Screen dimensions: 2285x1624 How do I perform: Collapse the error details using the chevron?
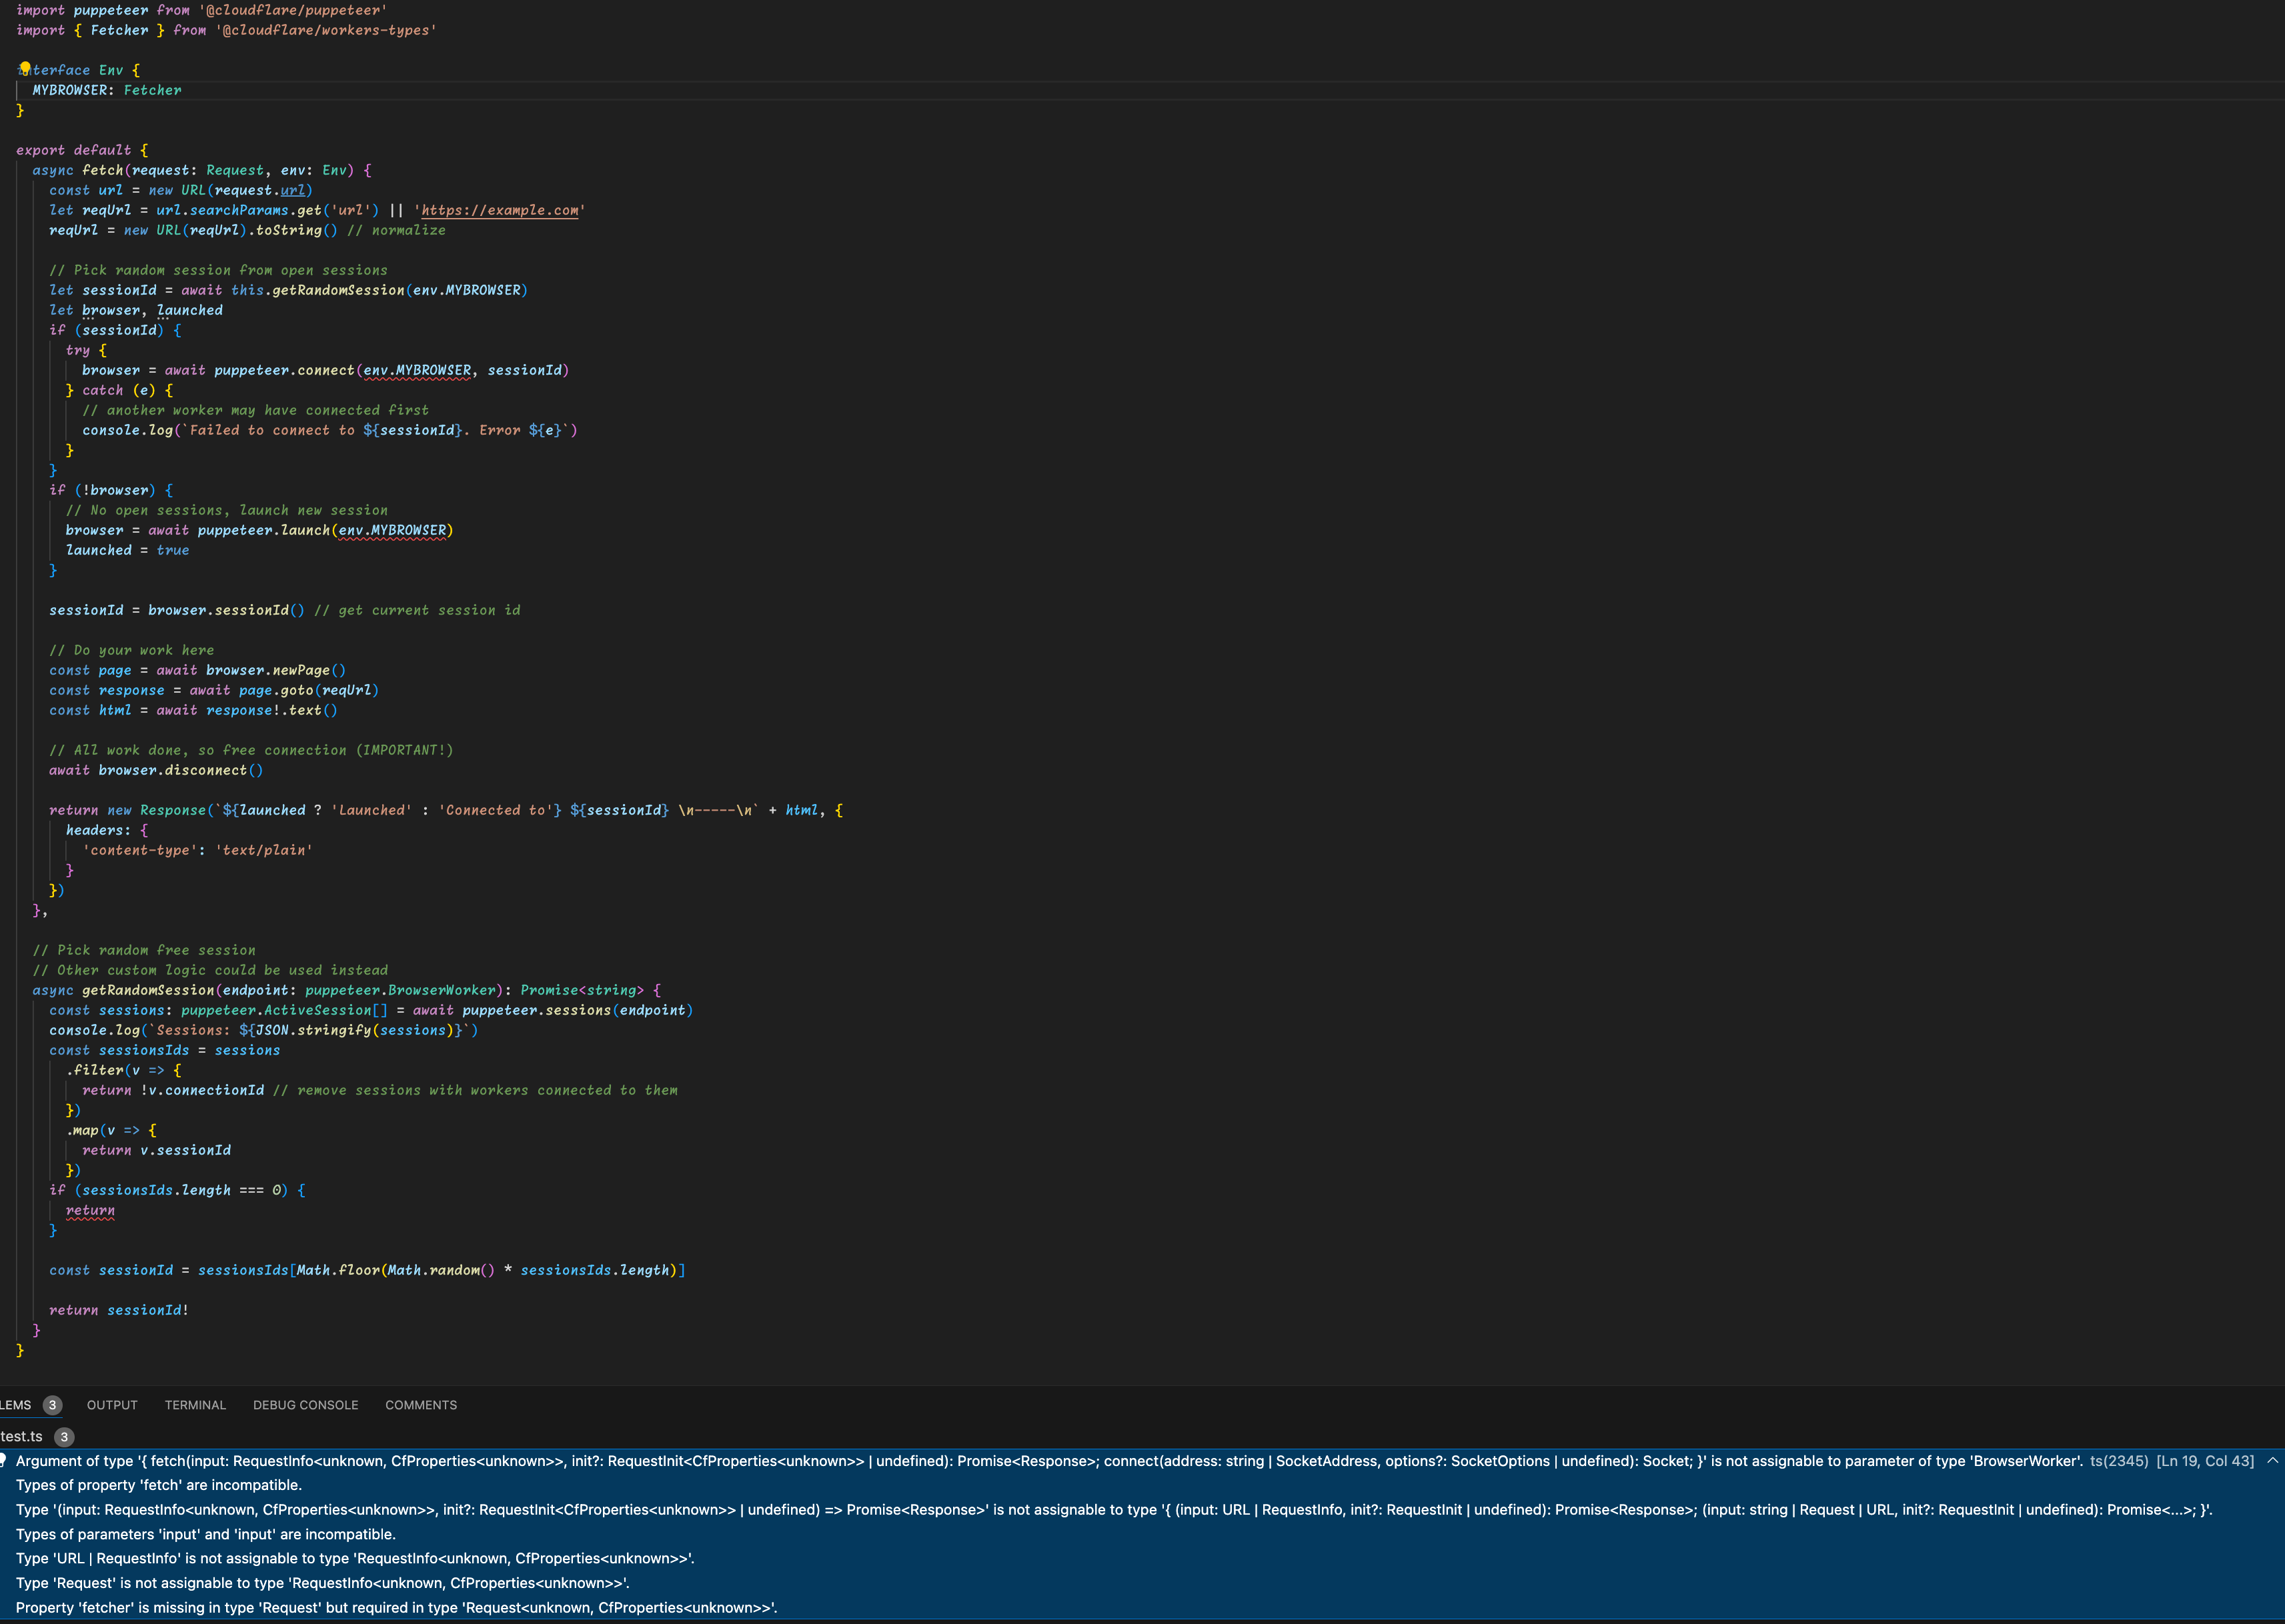coord(2273,1460)
